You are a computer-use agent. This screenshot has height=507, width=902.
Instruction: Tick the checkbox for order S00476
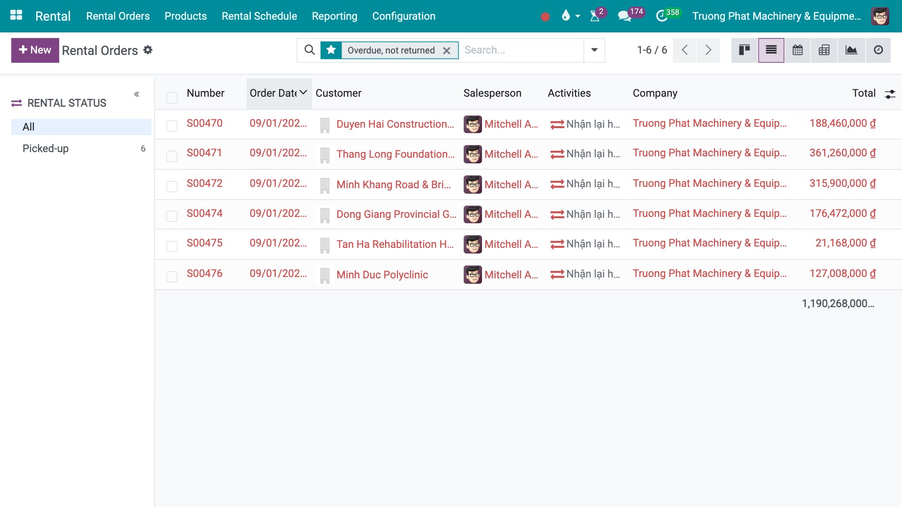(x=172, y=277)
